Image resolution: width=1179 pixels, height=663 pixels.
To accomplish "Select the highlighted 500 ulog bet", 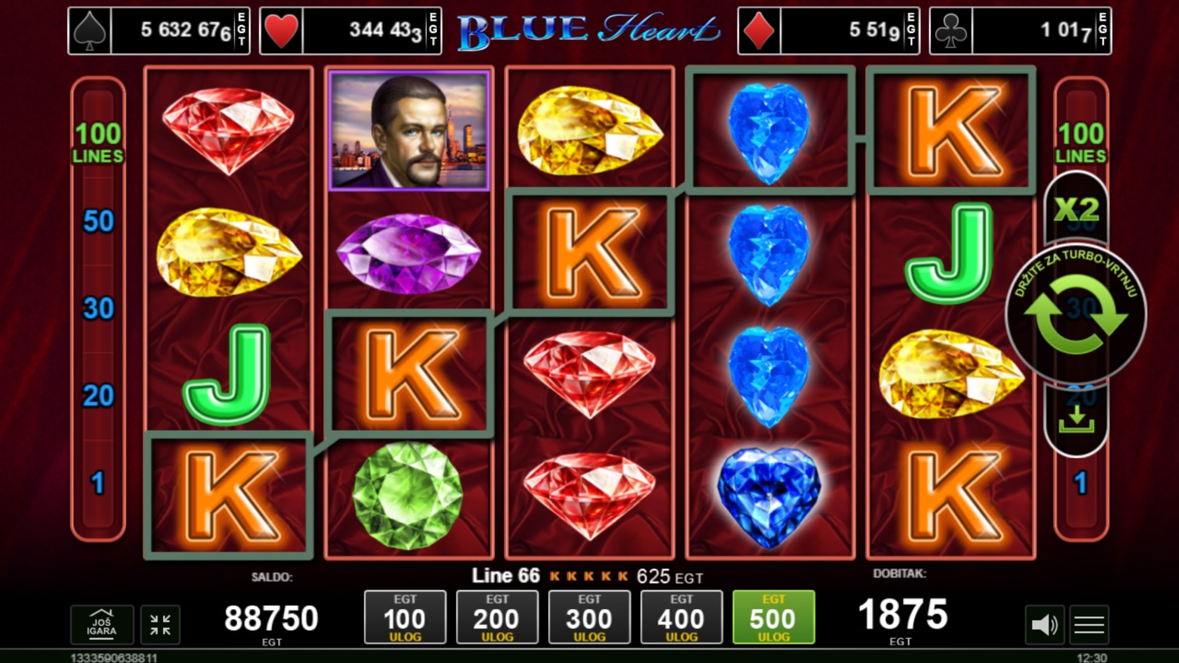I will (774, 617).
